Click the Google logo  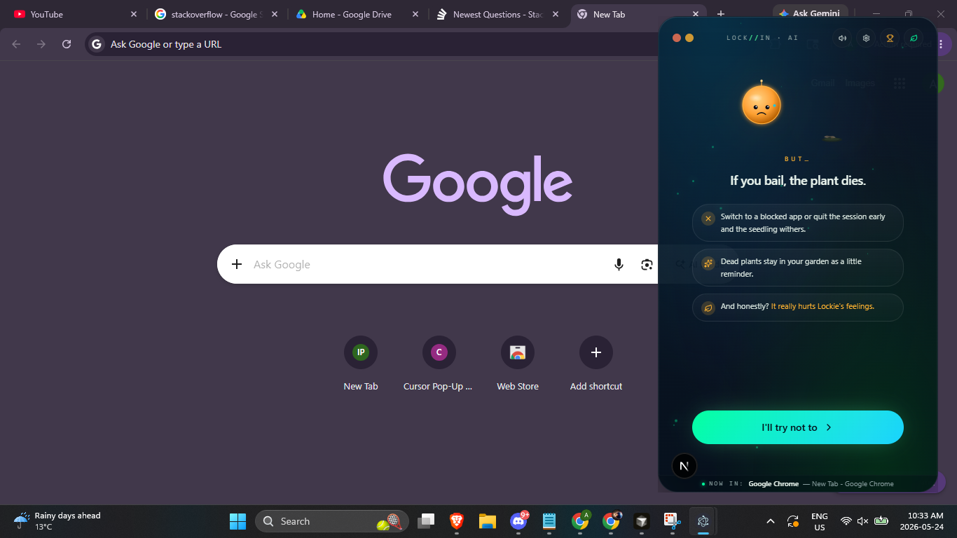(x=478, y=184)
